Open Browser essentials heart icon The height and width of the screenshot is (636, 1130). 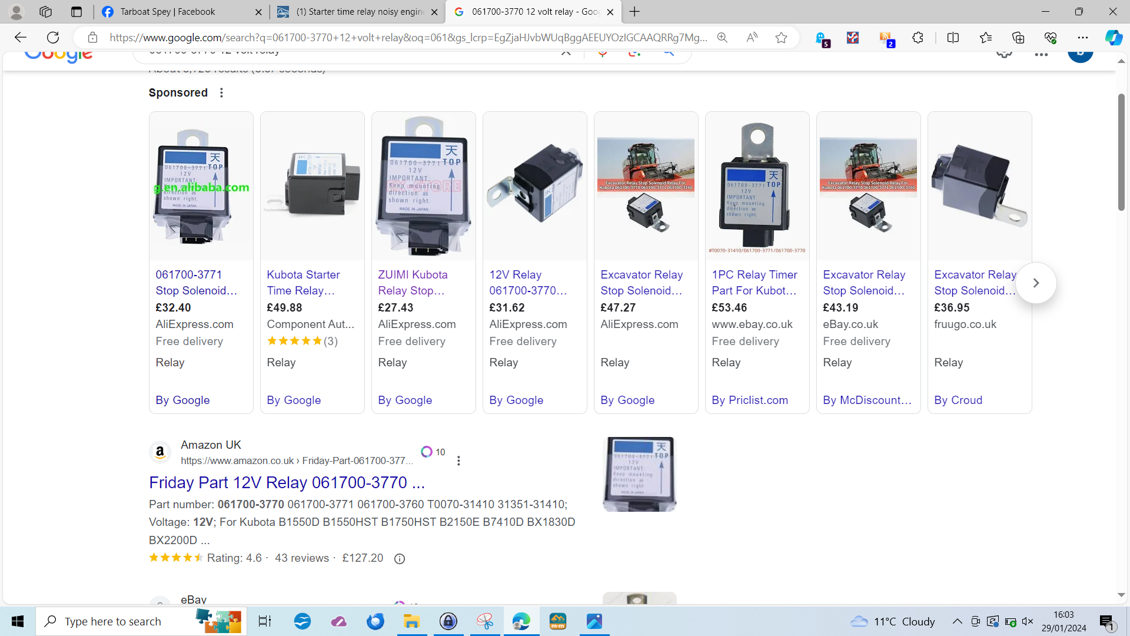pyautogui.click(x=1051, y=38)
